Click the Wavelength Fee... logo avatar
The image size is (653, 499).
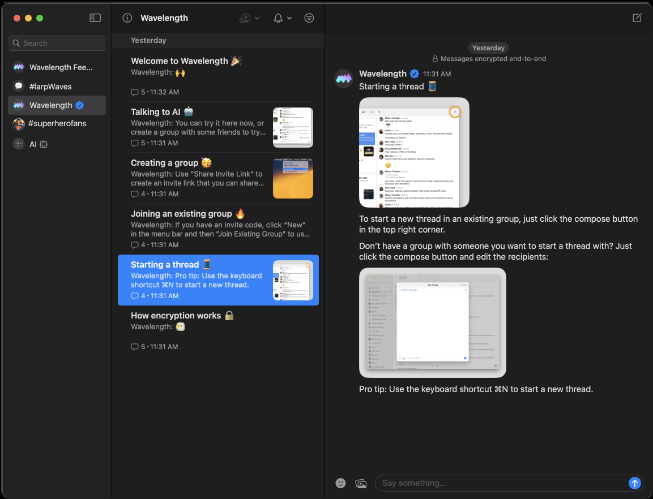(18, 67)
